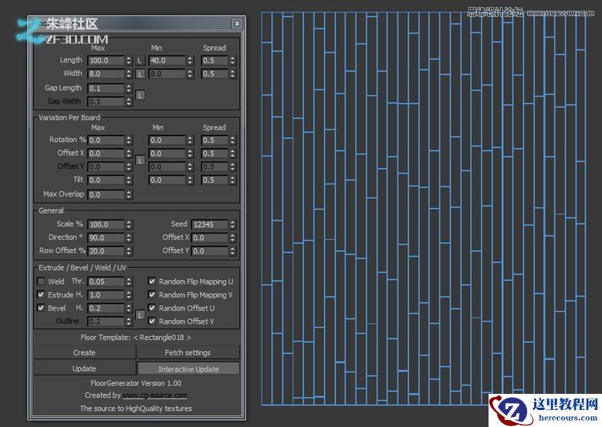The image size is (602, 427).
Task: Click the Width Max value field
Action: point(107,73)
